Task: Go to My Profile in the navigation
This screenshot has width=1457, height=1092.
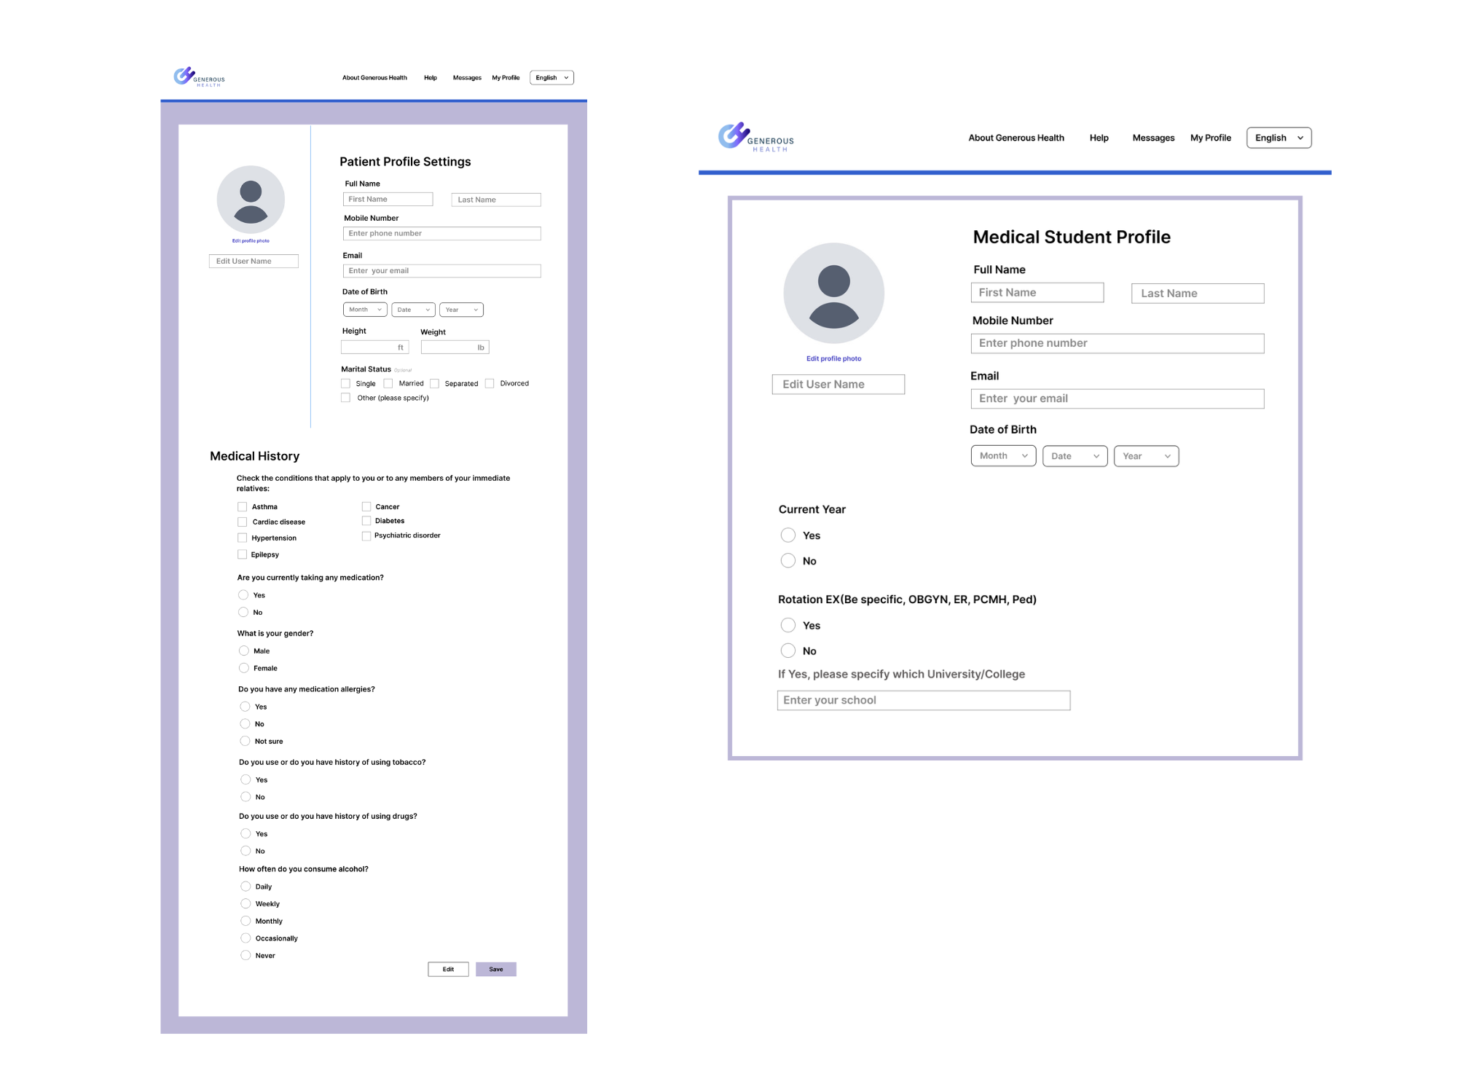Action: [x=506, y=77]
